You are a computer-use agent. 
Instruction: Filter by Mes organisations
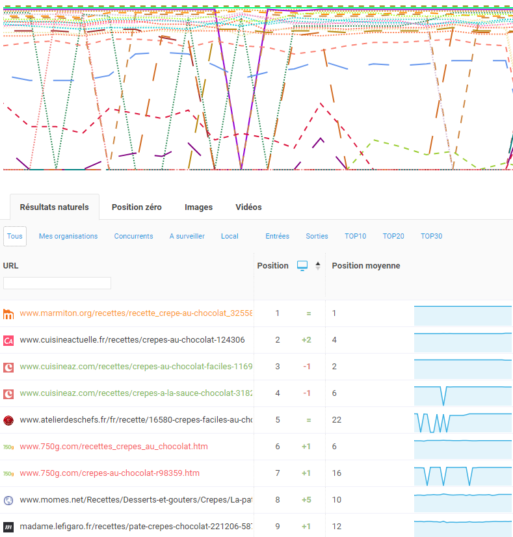pyautogui.click(x=68, y=236)
